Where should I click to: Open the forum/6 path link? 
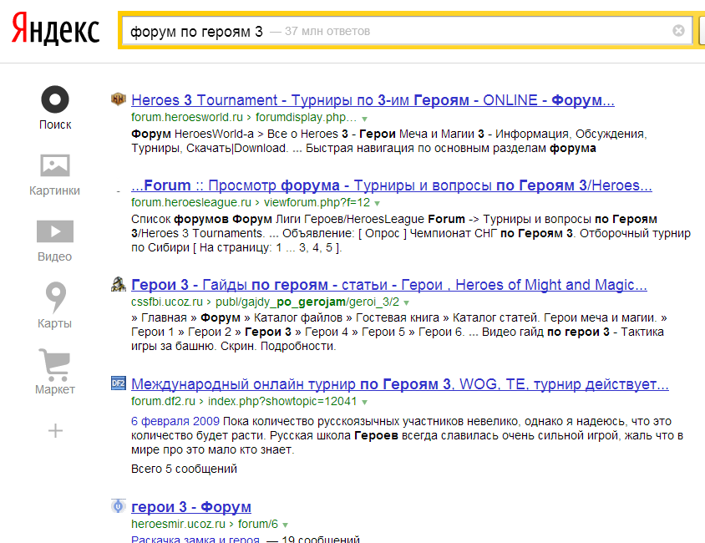[258, 524]
